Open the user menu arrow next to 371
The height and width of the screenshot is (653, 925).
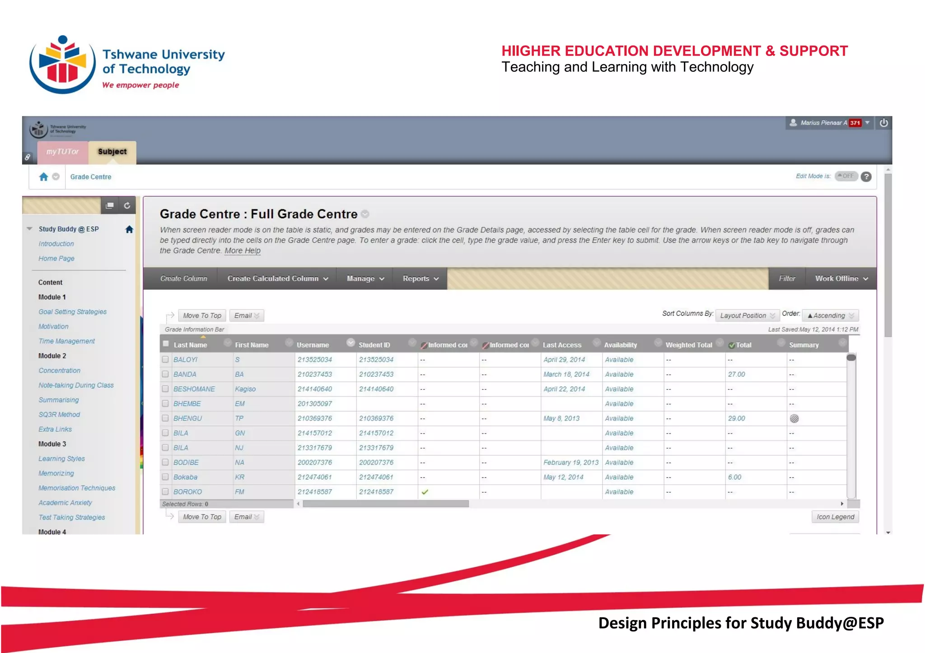[867, 123]
